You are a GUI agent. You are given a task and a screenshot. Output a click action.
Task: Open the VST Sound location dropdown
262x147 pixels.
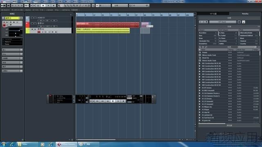[x=223, y=22]
